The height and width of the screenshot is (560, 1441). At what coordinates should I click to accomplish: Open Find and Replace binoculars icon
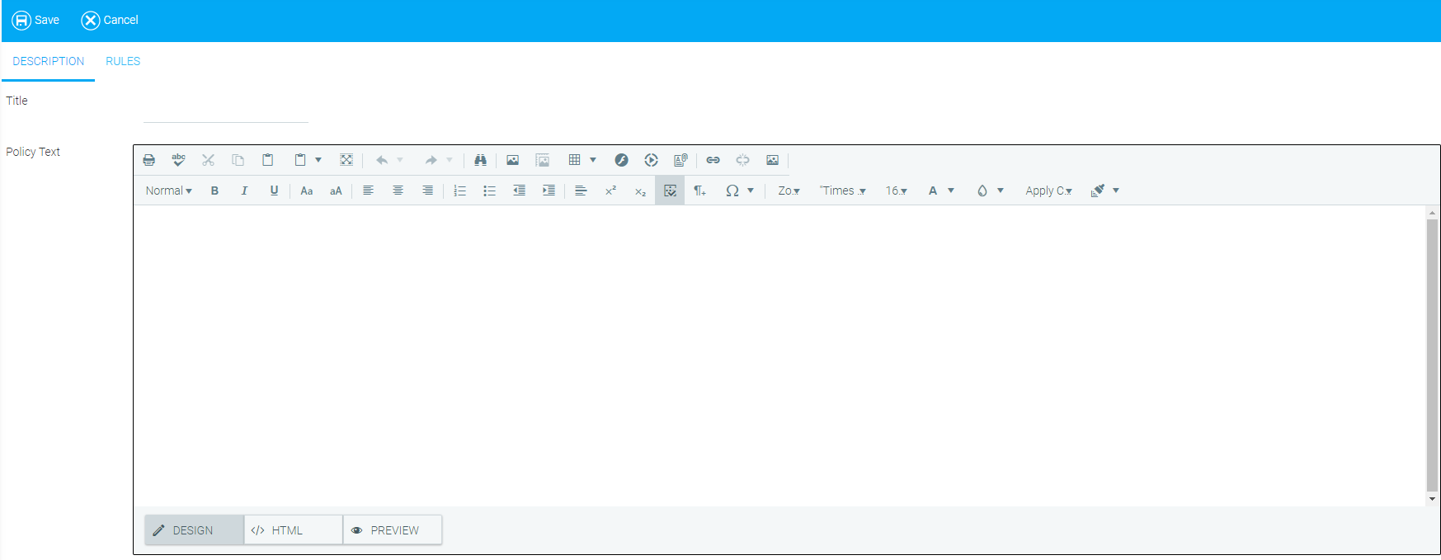coord(480,160)
